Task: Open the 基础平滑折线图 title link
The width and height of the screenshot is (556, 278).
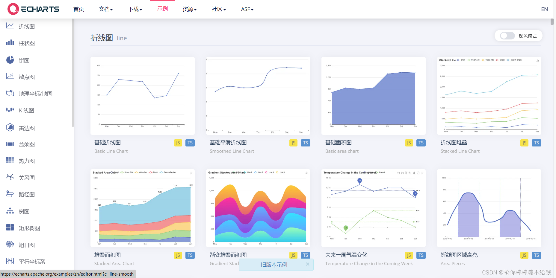Action: [x=228, y=143]
